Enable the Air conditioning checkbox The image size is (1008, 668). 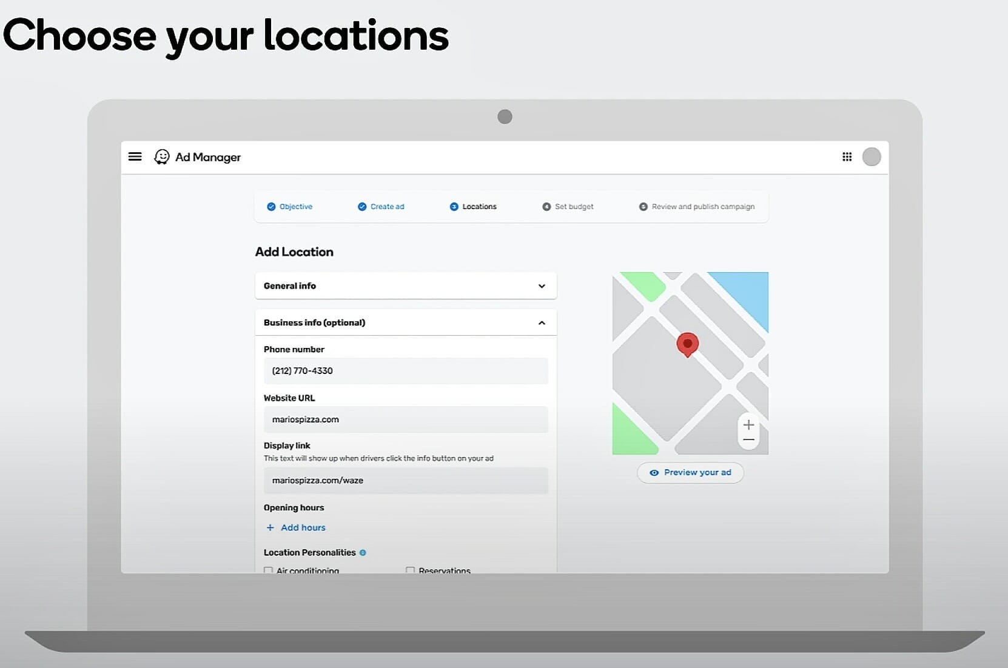coord(268,570)
